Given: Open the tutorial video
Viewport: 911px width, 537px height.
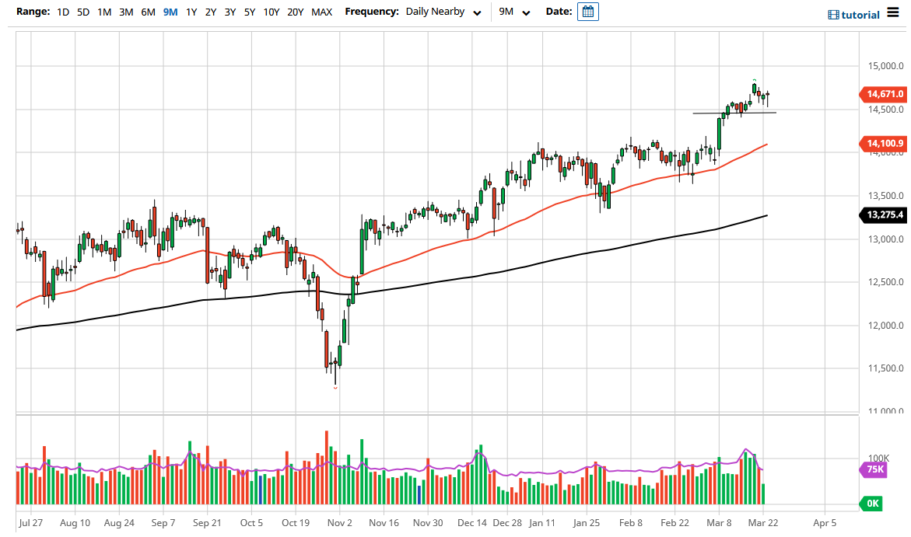Looking at the screenshot, I should click(x=853, y=14).
